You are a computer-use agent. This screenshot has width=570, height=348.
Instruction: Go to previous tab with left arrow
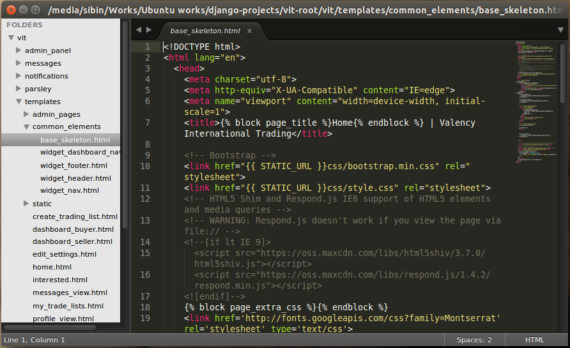coord(139,30)
